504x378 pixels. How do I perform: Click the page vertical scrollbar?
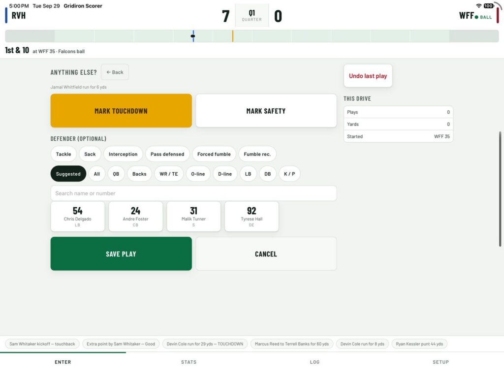point(500,189)
